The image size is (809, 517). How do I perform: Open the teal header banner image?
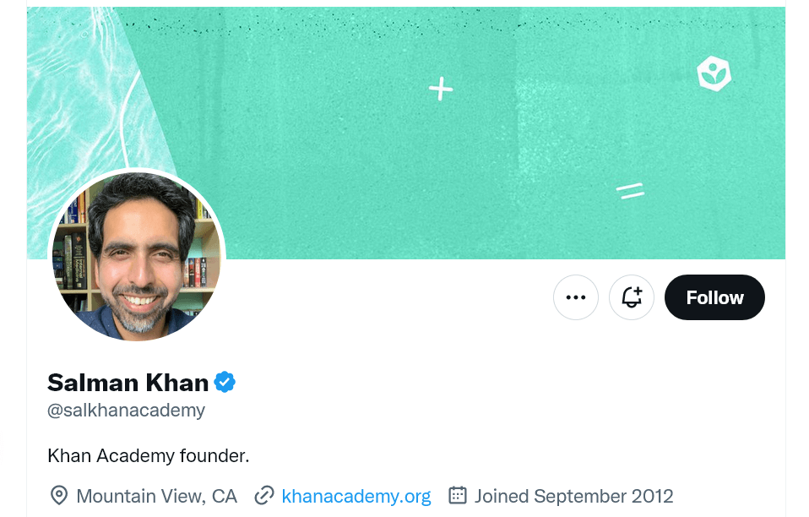tap(406, 133)
